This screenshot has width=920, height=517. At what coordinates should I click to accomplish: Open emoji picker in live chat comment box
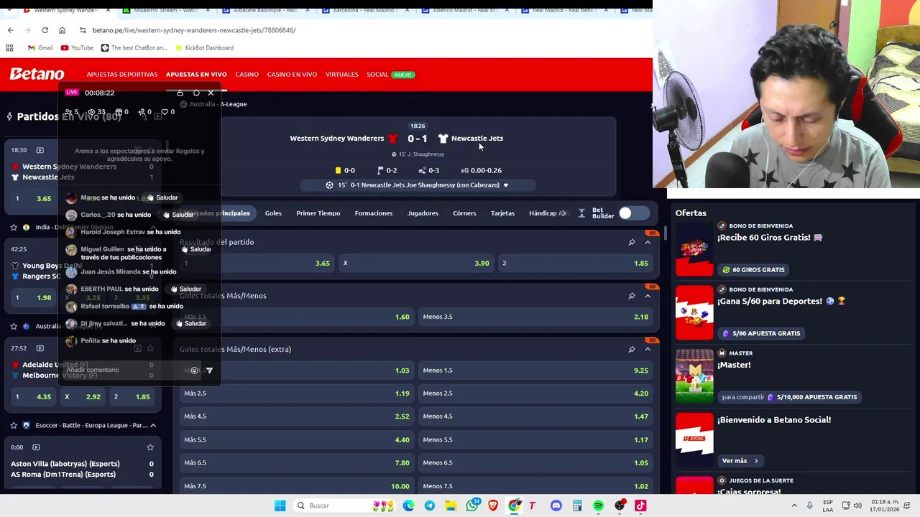pos(194,371)
